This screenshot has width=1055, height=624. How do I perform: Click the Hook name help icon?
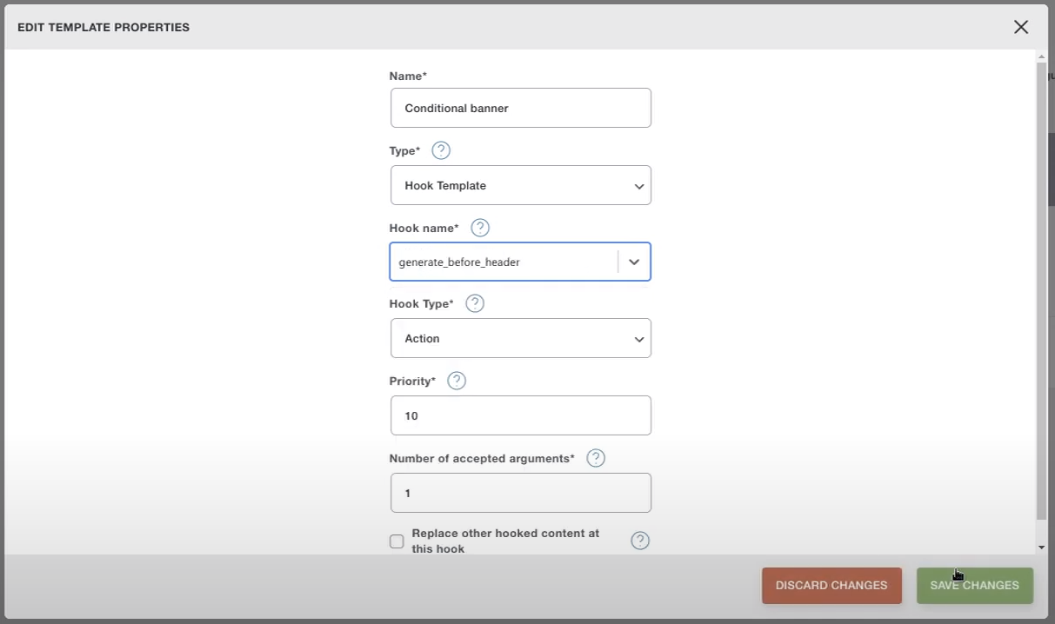479,227
